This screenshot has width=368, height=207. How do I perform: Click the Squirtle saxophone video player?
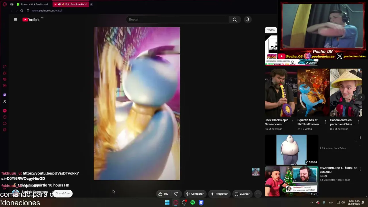tap(137, 104)
